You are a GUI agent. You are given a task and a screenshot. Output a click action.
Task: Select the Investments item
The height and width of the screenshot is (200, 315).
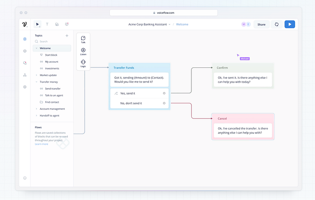pyautogui.click(x=52, y=68)
